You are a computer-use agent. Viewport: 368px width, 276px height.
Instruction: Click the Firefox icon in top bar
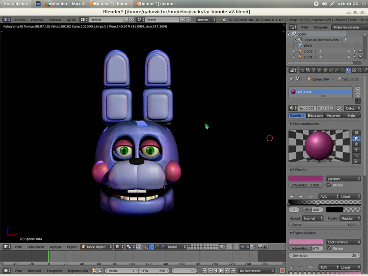point(48,3)
